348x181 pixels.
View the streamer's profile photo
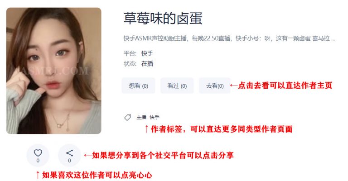tap(54, 71)
